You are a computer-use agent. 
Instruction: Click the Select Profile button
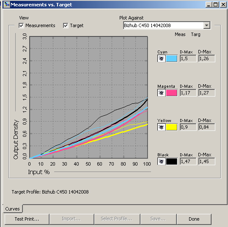pyautogui.click(x=117, y=219)
